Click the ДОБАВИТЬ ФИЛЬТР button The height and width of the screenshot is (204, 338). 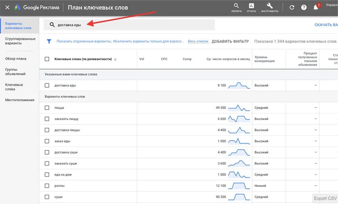230,41
